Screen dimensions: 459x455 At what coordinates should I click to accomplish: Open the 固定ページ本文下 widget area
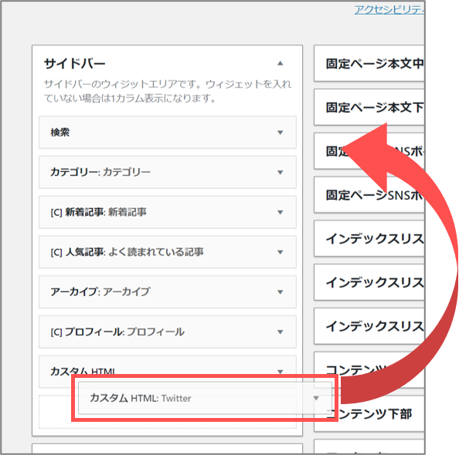click(x=369, y=107)
